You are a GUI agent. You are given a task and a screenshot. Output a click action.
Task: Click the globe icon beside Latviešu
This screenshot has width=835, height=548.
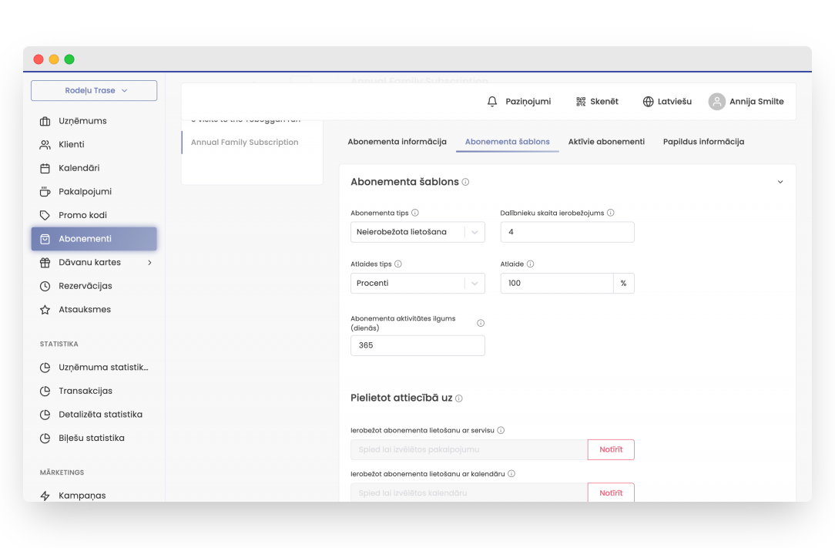(x=648, y=102)
